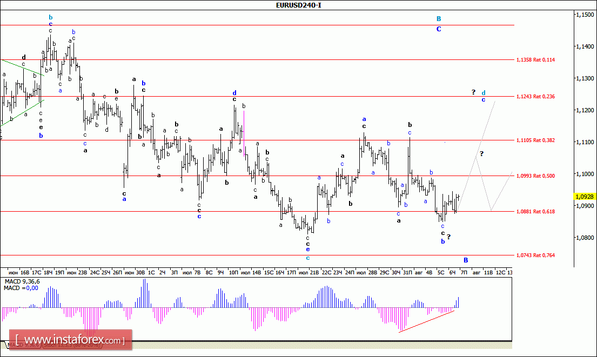The width and height of the screenshot is (597, 357).
Task: Click the 16В date on the time axis
Action: pos(25,273)
